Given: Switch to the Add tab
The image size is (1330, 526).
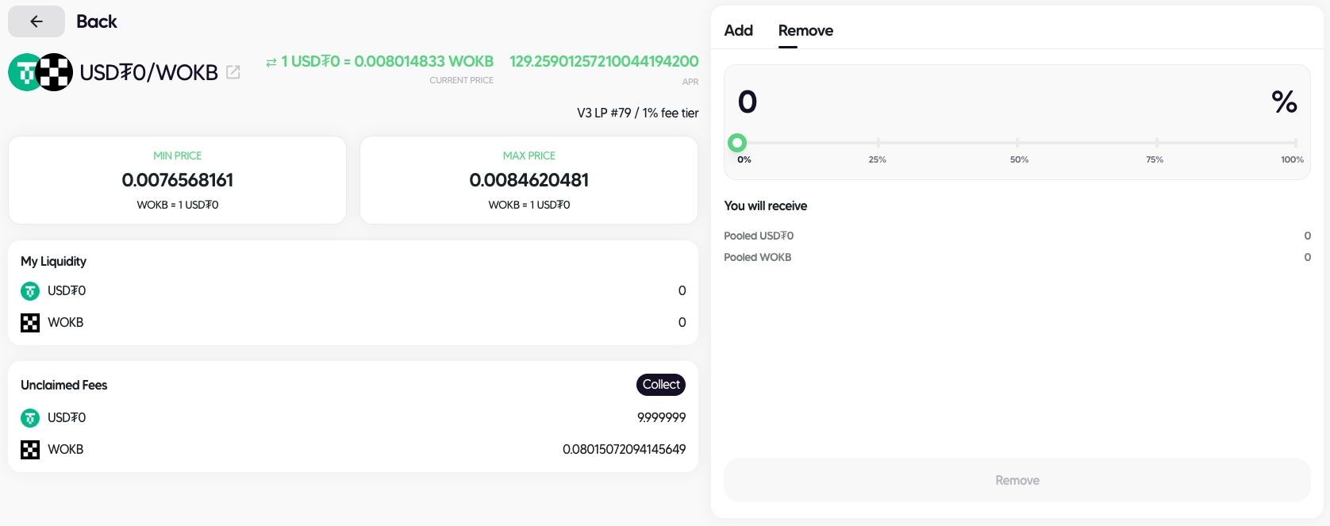Looking at the screenshot, I should 738,30.
